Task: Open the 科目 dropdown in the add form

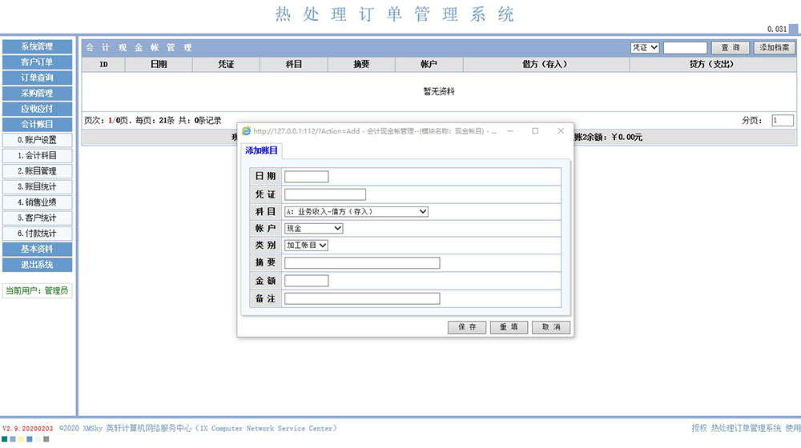Action: click(356, 212)
